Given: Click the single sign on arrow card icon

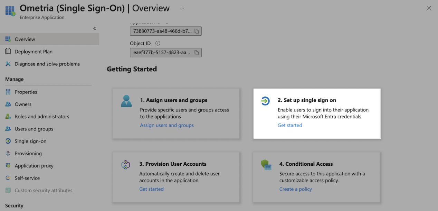Looking at the screenshot, I should [265, 101].
